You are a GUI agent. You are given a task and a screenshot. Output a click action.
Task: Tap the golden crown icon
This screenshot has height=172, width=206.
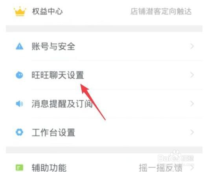(x=20, y=11)
